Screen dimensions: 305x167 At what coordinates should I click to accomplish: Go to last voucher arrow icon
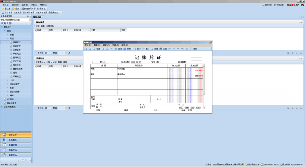point(182,49)
